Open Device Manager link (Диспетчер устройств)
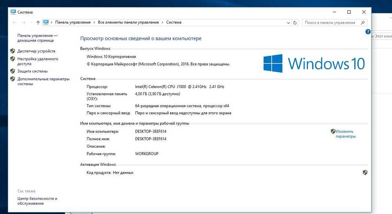 pos(36,51)
